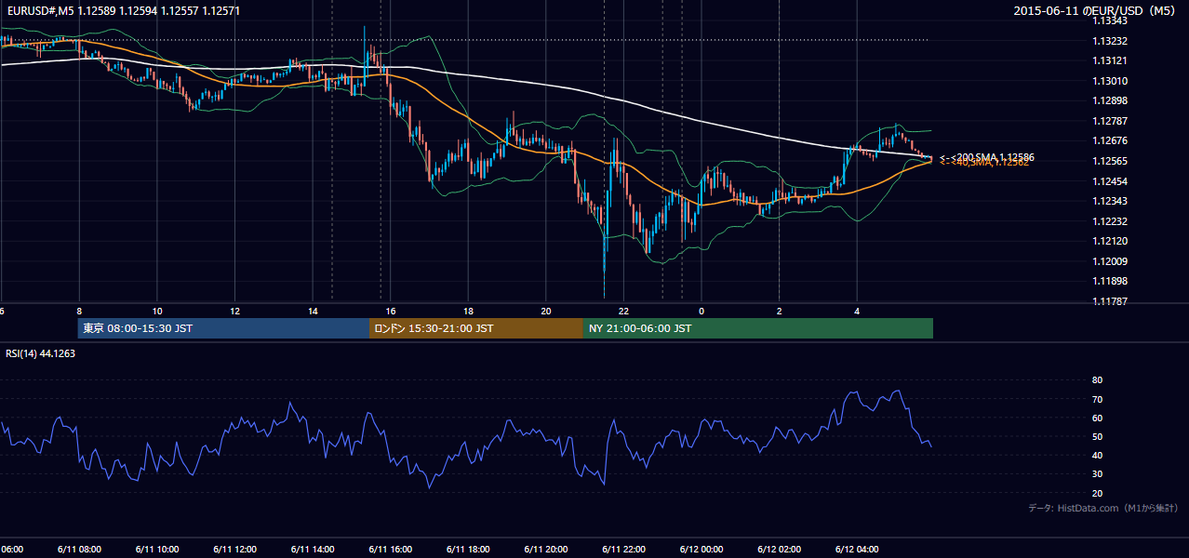This screenshot has width=1189, height=558.
Task: Click hour tick 0 on price chart axis
Action: [x=701, y=311]
